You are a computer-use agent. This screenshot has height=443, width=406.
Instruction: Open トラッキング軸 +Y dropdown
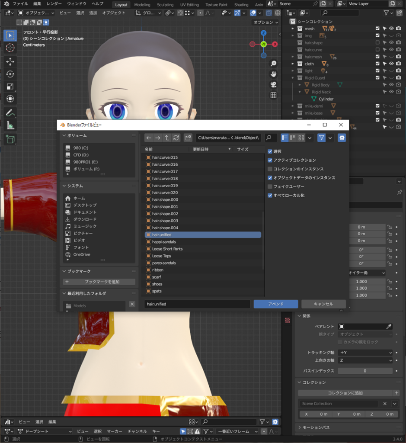tap(365, 353)
